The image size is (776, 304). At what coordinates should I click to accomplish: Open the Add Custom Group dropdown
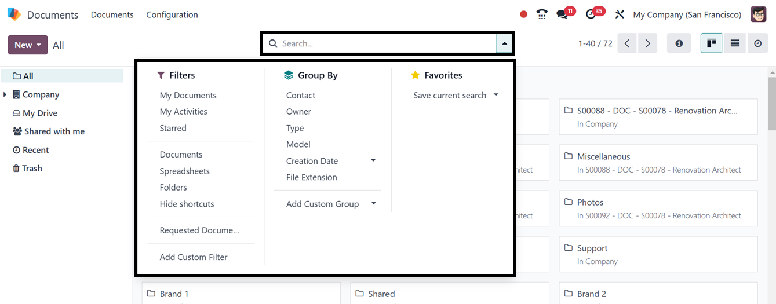373,203
